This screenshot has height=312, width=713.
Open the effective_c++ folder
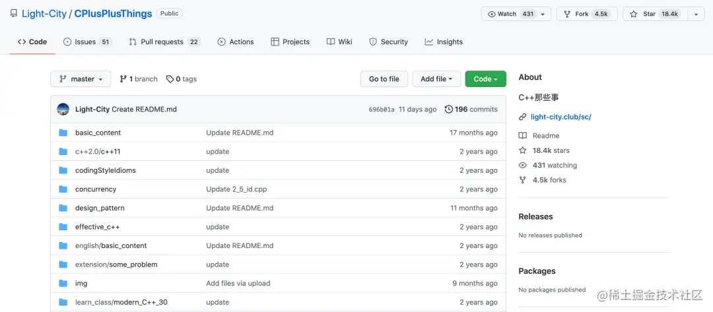click(97, 227)
